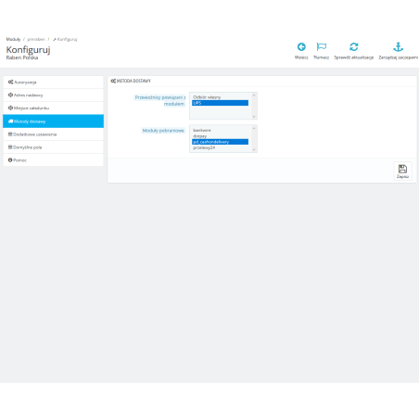Click the Raben Polska subtitle
Image resolution: width=419 pixels, height=419 pixels.
click(22, 57)
